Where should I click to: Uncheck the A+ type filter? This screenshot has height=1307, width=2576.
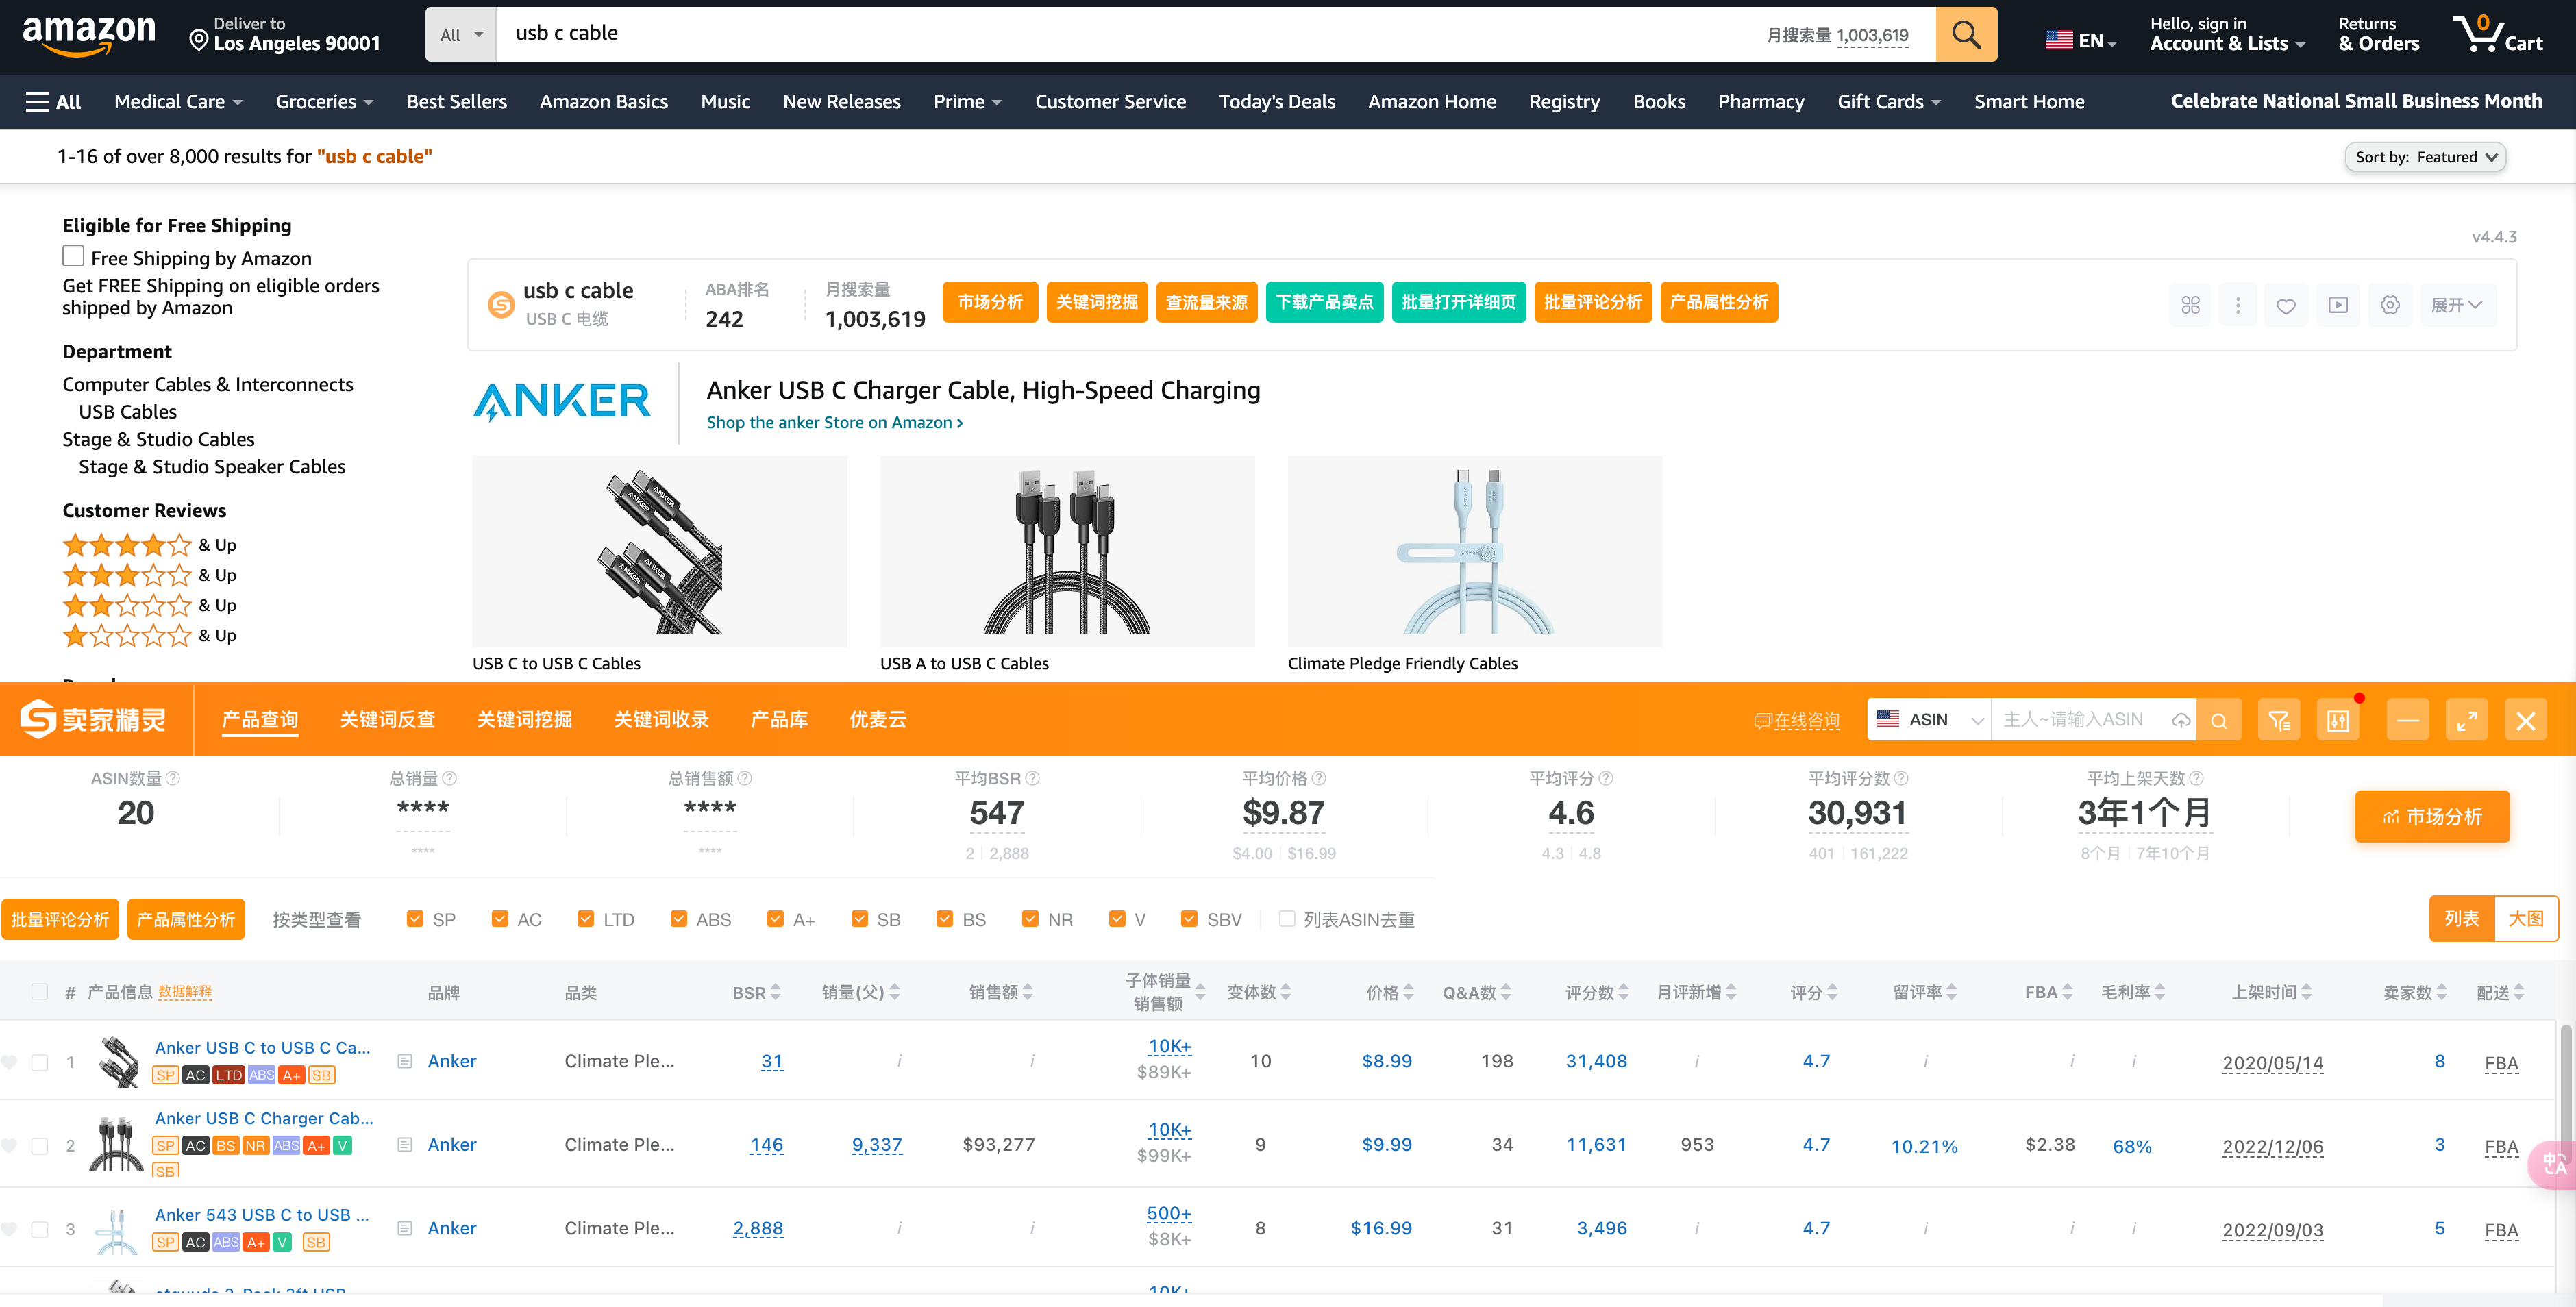pos(775,918)
